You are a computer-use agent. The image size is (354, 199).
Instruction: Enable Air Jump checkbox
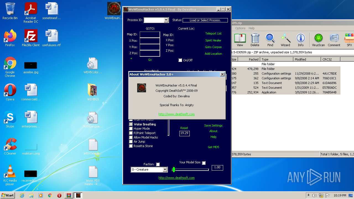click(x=131, y=142)
